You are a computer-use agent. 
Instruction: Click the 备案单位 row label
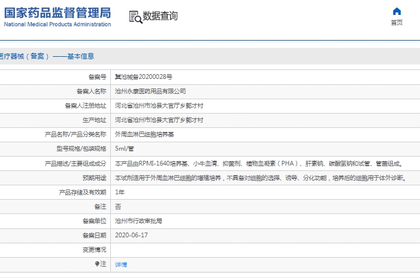point(94,221)
